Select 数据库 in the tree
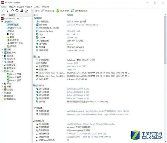Image resolution: width=167 pixels, height=143 pixels. 9,96
